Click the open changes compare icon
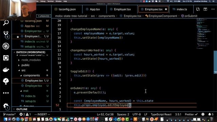This screenshot has height=122, width=217. point(198,9)
